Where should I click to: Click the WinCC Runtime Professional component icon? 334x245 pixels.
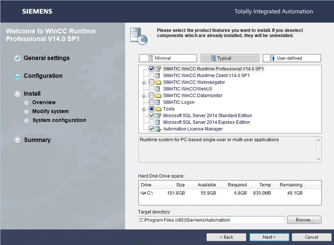pos(158,69)
